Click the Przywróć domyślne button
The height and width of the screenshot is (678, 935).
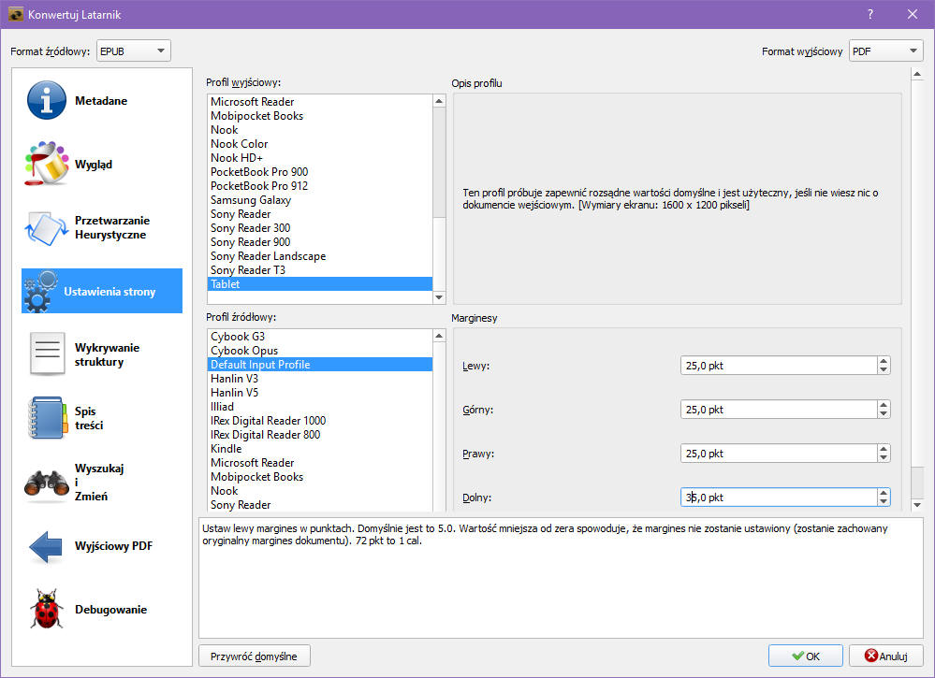pos(254,656)
